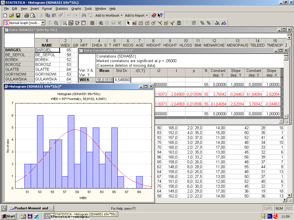Screen dimensions: 294x220
Task: Open Print Preview from the toolbar
Action: coord(33,15)
